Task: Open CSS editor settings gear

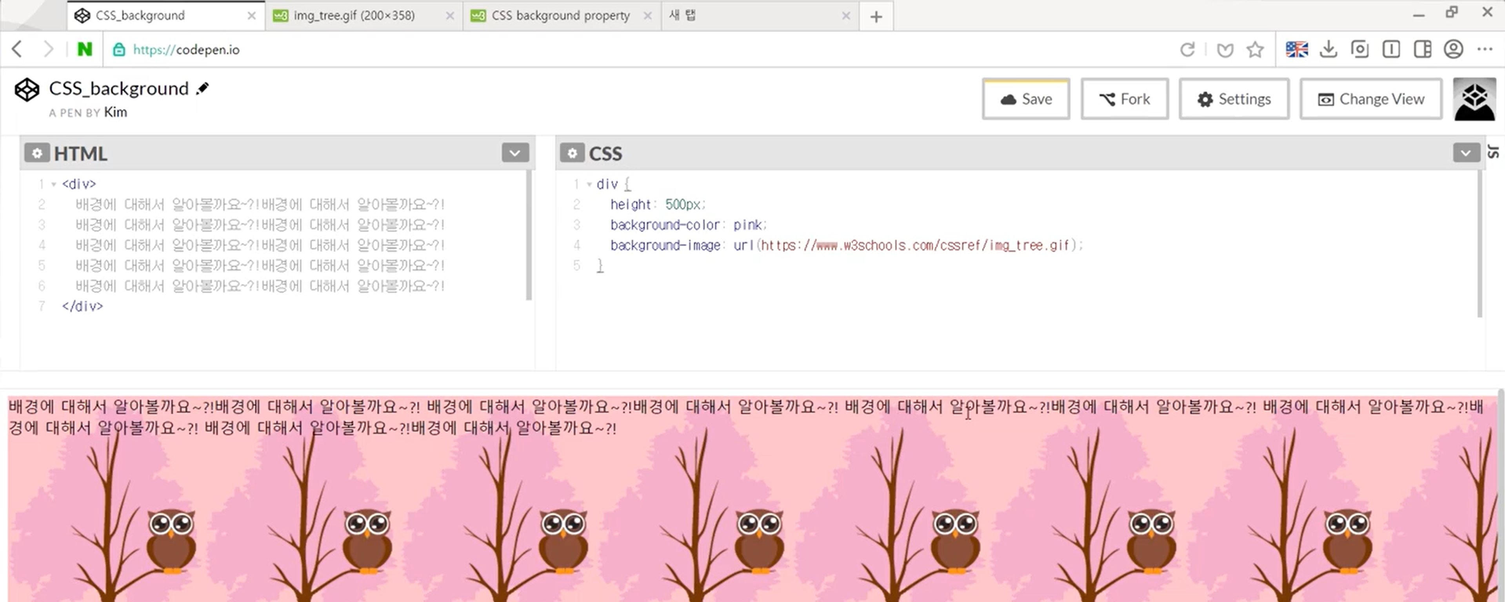Action: [572, 154]
